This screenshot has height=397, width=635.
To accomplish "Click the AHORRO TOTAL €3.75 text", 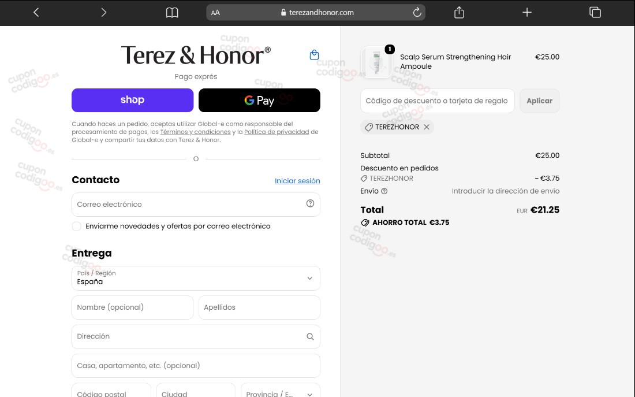I will 410,222.
